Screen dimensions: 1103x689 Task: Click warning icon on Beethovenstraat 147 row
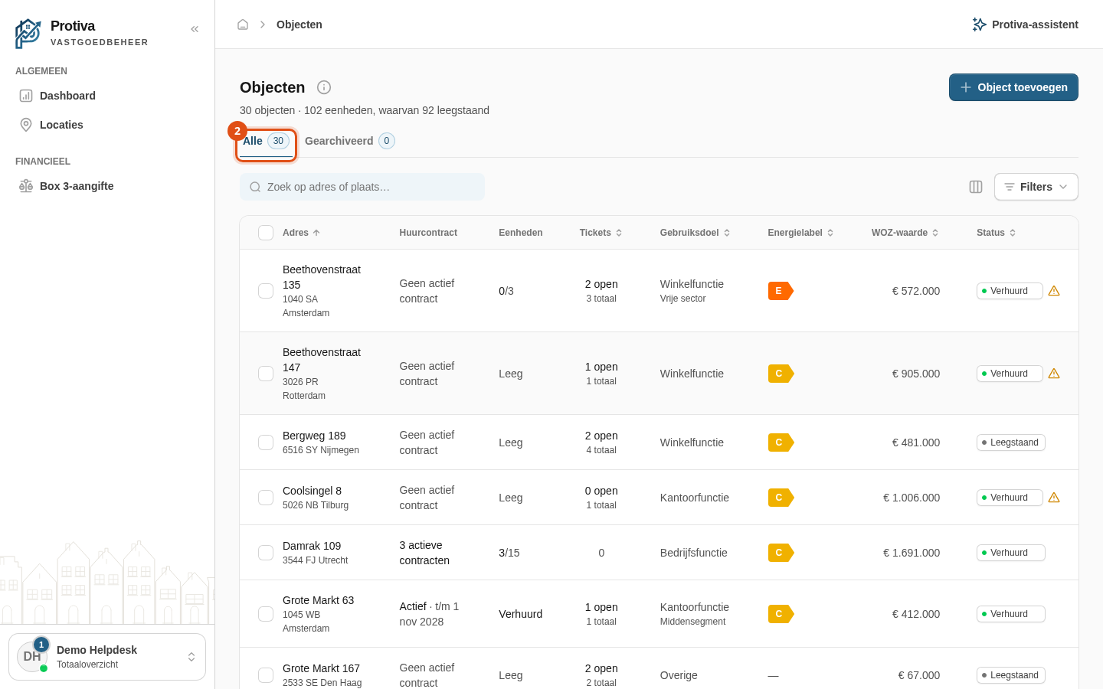[x=1054, y=374]
